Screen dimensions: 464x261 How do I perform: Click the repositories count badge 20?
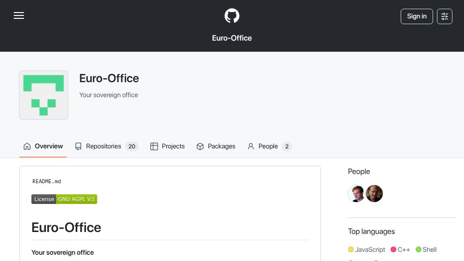pyautogui.click(x=131, y=146)
